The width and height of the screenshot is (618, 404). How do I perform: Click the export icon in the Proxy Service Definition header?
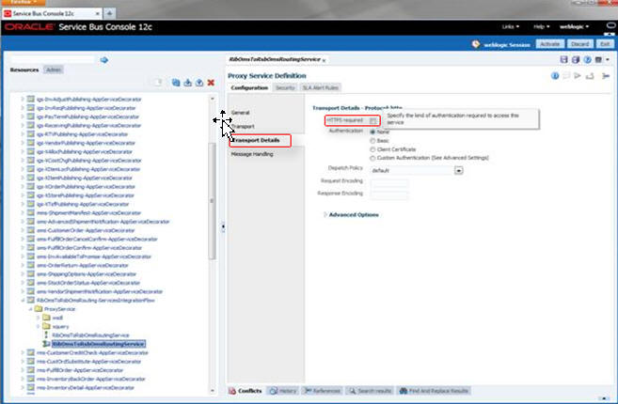tap(590, 75)
